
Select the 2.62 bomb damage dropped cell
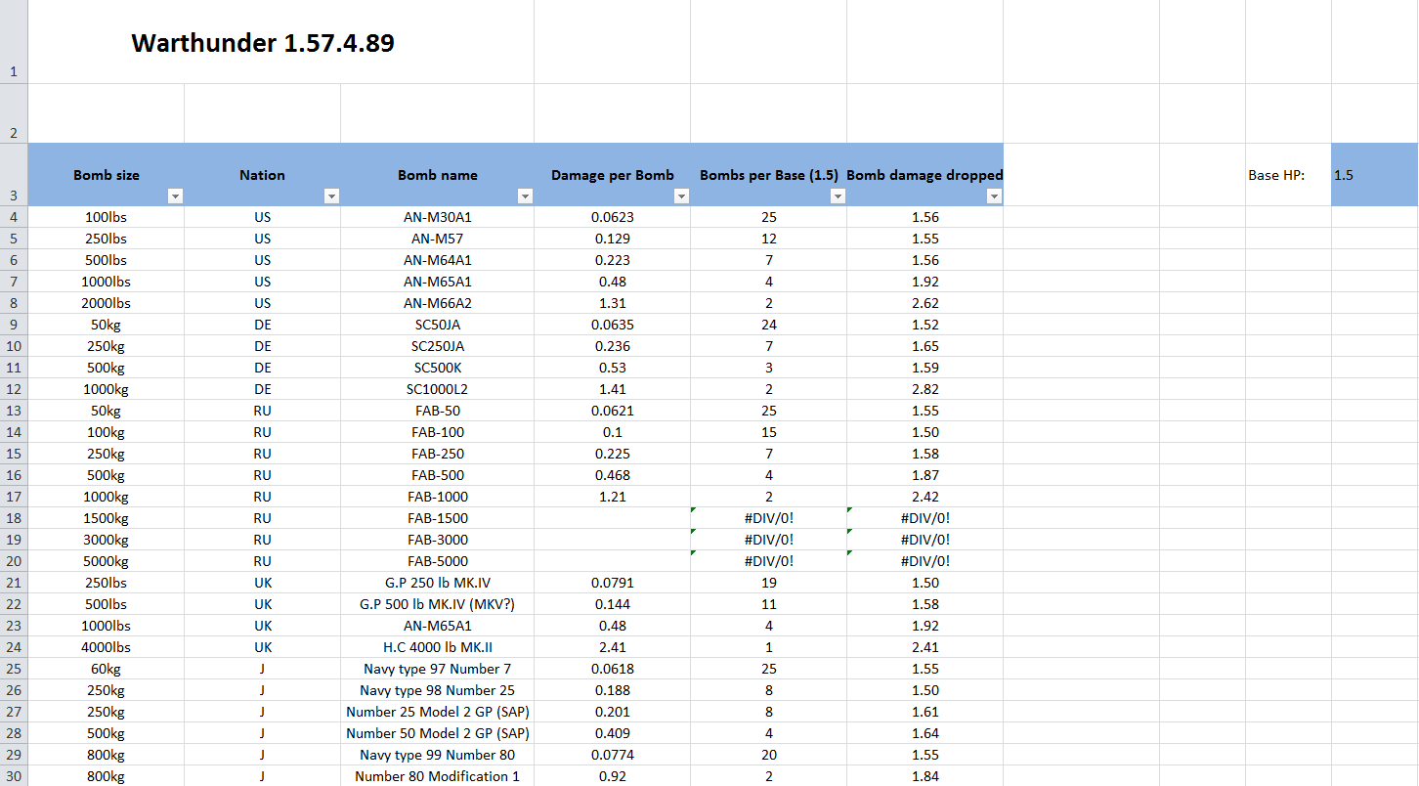click(x=924, y=303)
